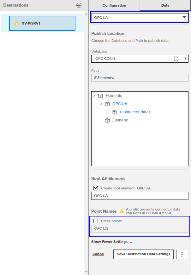Image resolution: width=191 pixels, height=275 pixels.
Task: Switch to the Configuration tab
Action: click(114, 5)
